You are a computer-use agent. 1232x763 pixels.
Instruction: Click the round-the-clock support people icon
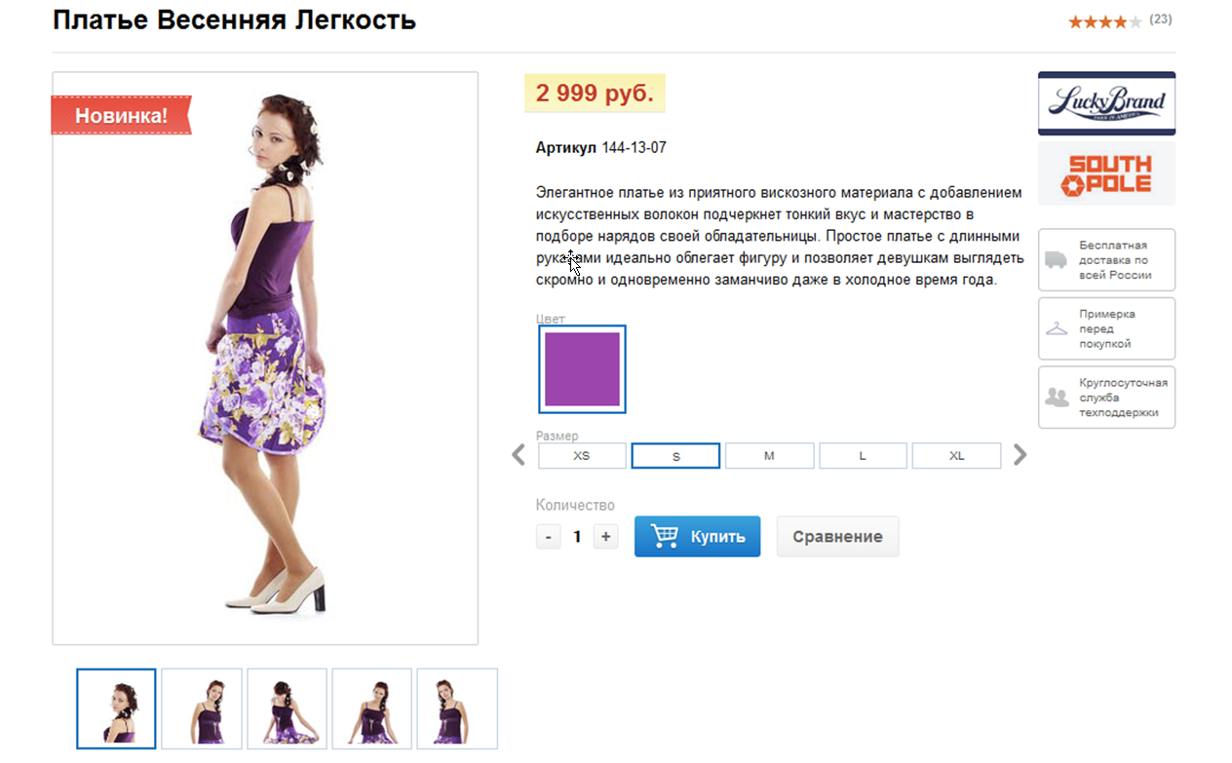[x=1057, y=397]
